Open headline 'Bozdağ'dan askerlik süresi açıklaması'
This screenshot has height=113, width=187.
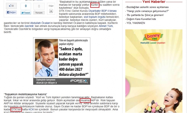[x=148, y=7]
